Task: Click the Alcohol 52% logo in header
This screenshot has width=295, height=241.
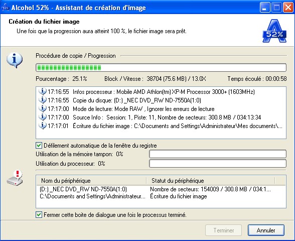Action: 274,31
